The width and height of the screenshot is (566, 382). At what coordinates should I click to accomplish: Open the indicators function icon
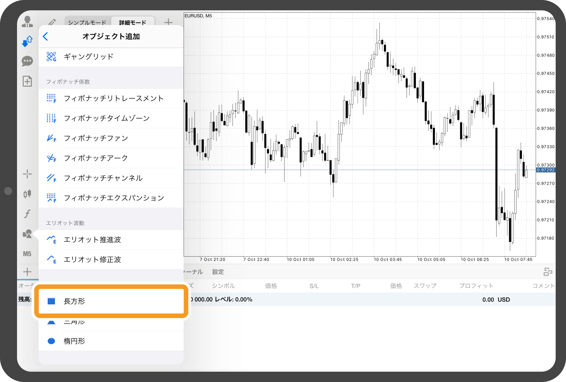coord(27,214)
